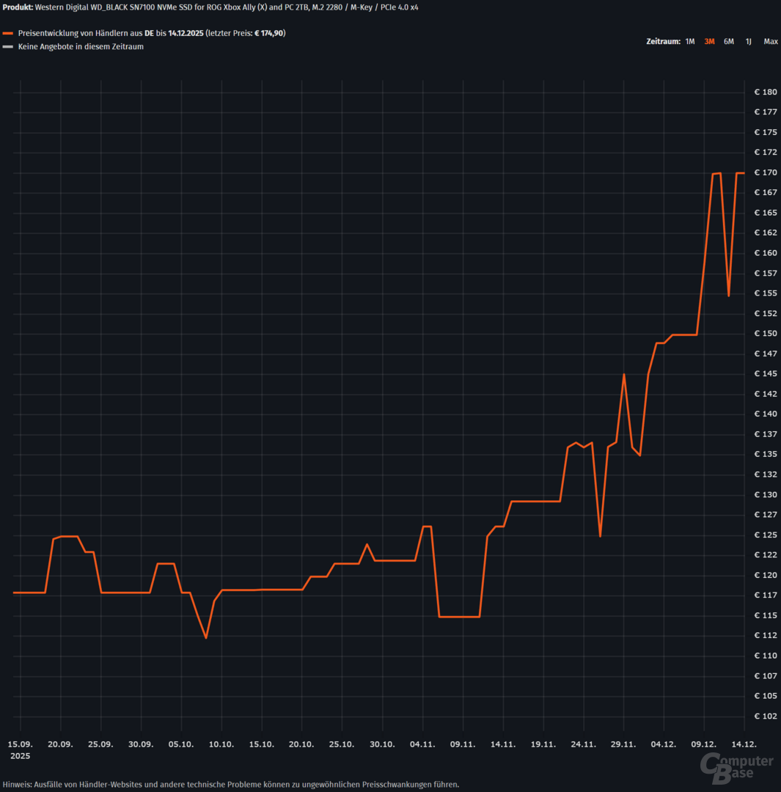
Task: Click the product title text at top
Action: [x=210, y=7]
